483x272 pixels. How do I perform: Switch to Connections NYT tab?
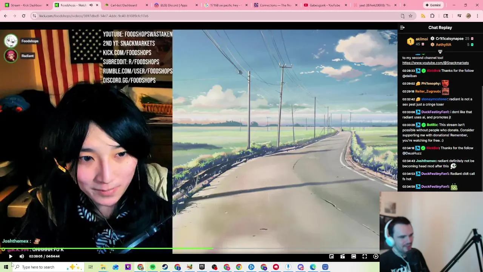coord(275,5)
